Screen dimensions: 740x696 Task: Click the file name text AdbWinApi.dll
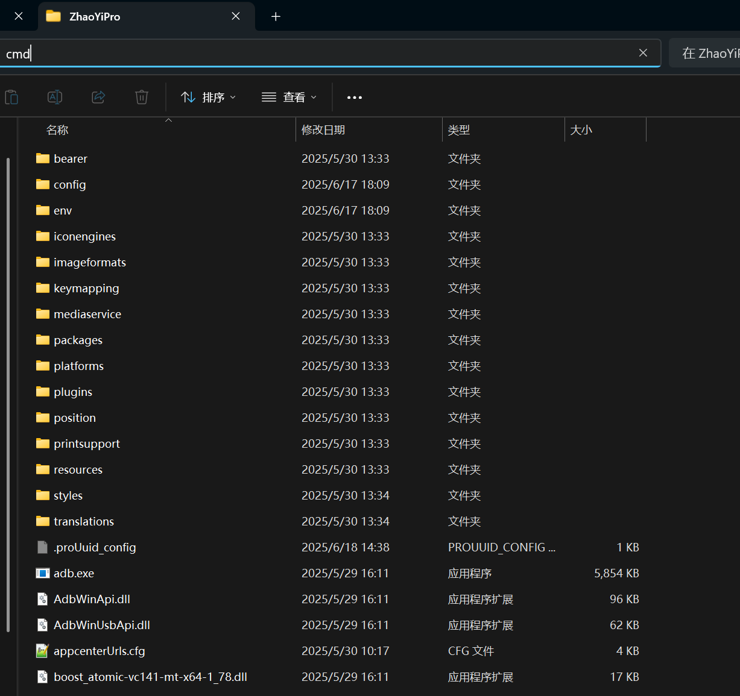point(92,599)
